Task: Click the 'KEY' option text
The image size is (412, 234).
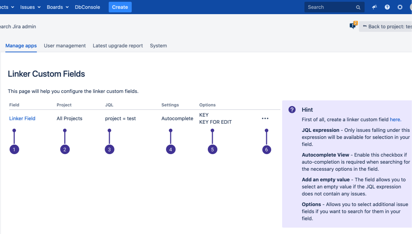Action: tap(204, 115)
